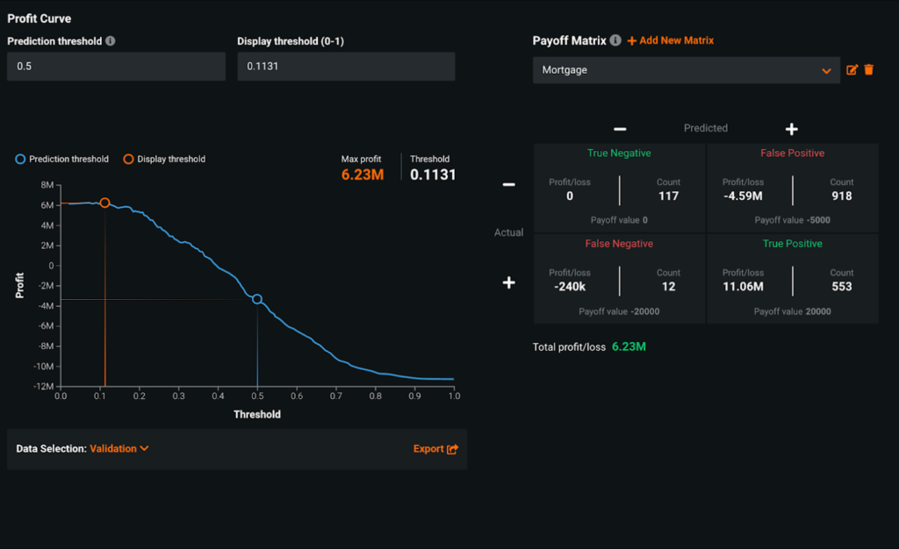Open the Prediction threshold info tooltip icon

109,39
